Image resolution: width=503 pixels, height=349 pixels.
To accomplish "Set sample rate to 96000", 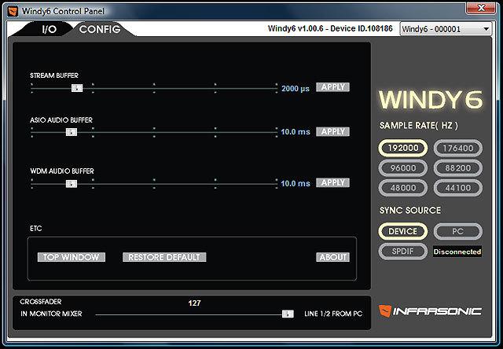I will coord(403,167).
